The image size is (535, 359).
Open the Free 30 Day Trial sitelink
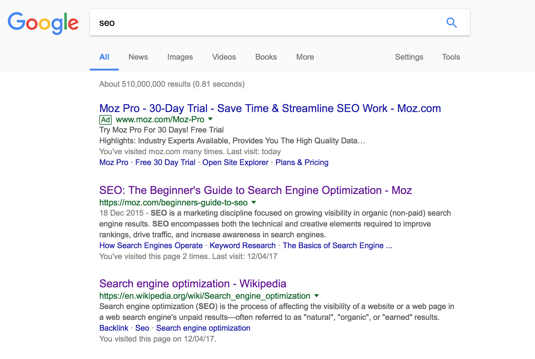165,162
